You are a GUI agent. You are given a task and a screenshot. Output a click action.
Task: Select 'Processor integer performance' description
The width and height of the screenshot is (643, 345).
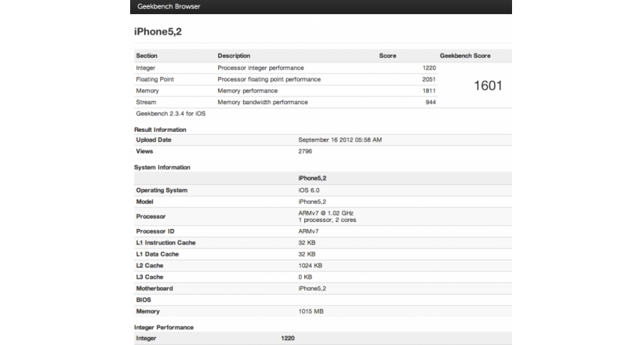click(261, 68)
